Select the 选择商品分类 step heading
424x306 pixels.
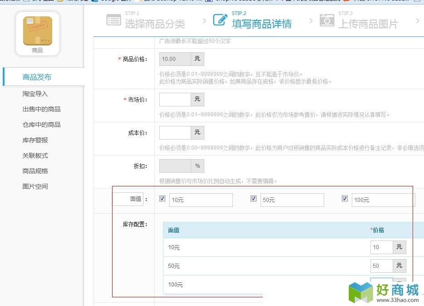[x=155, y=24]
